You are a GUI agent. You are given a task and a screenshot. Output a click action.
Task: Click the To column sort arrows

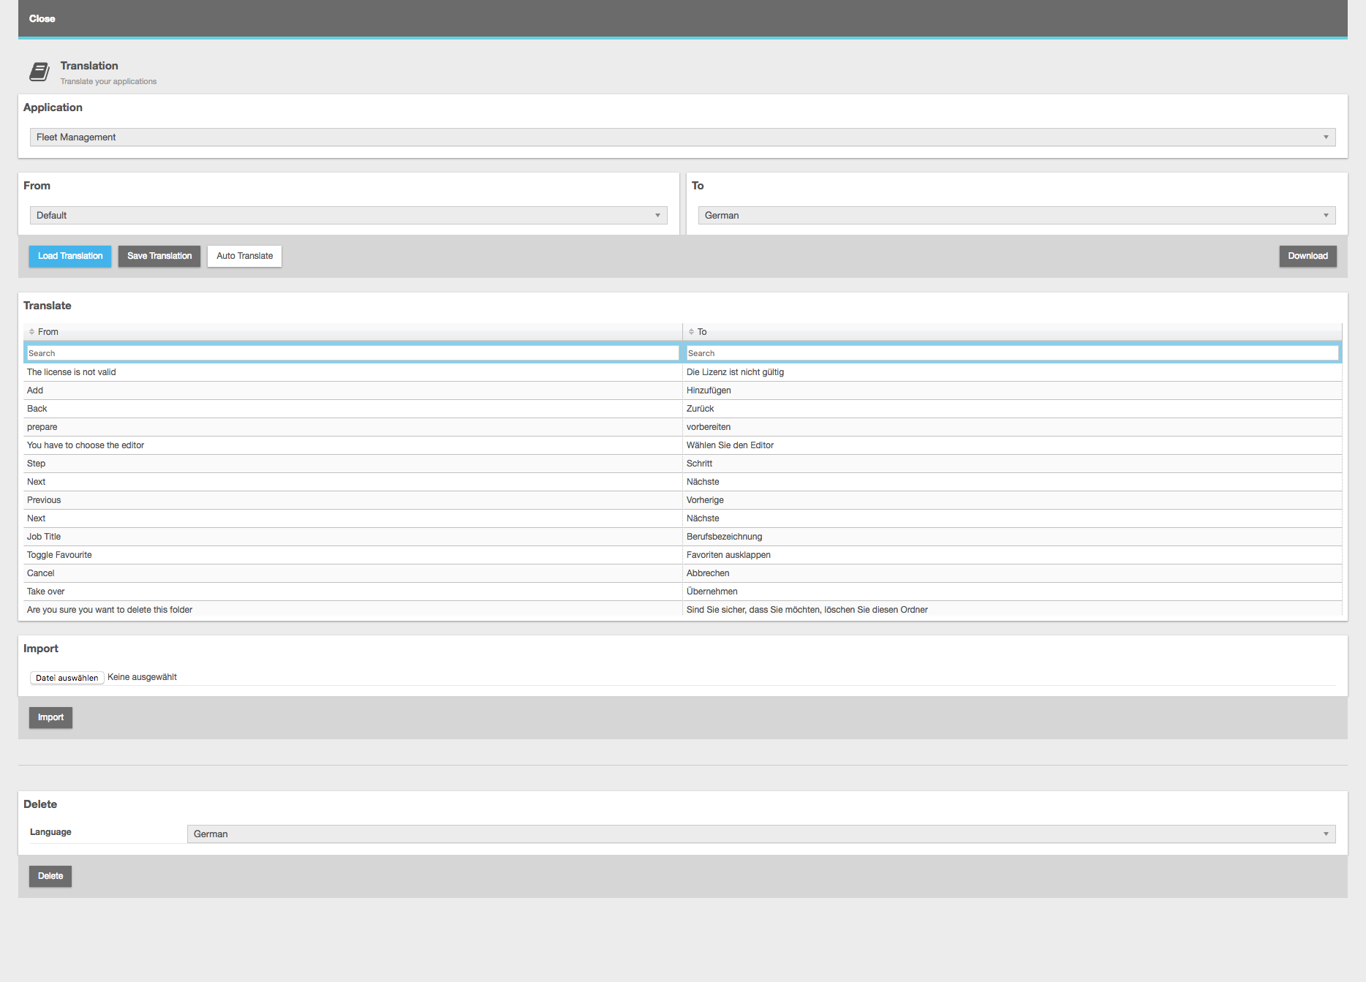click(691, 332)
